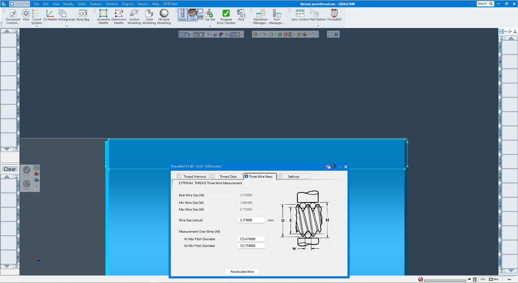The image size is (518, 283).
Task: Select the Thread Nominal radio button
Action: click(179, 176)
